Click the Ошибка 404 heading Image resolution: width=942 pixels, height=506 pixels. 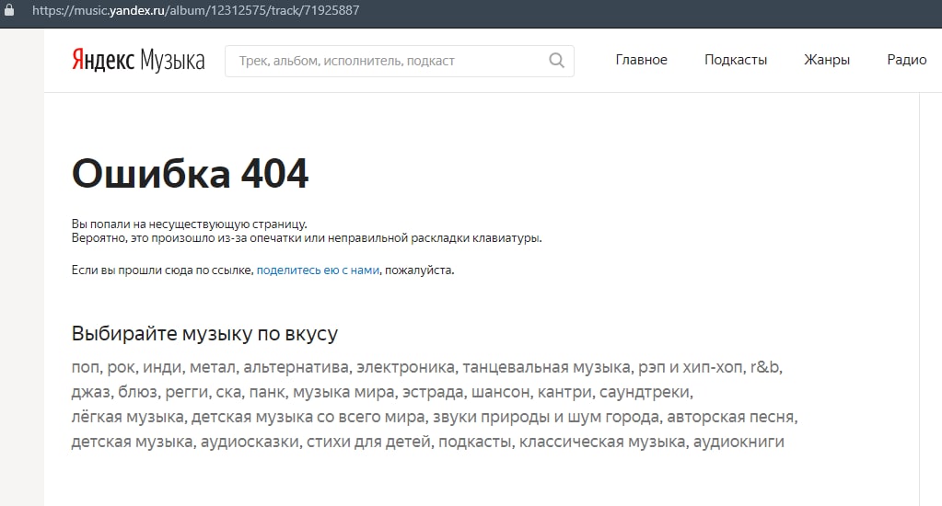(190, 174)
